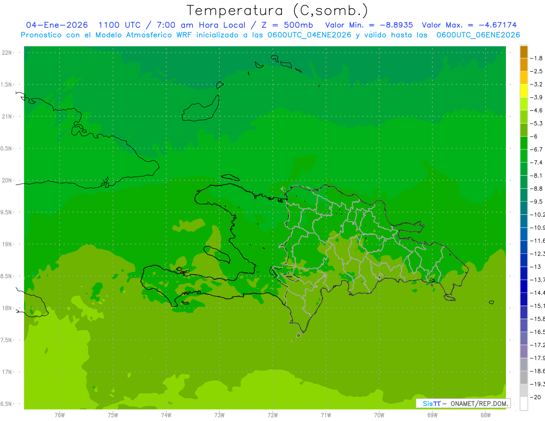Click the '-13' colorbar value
The image size is (545, 421).
(x=535, y=267)
